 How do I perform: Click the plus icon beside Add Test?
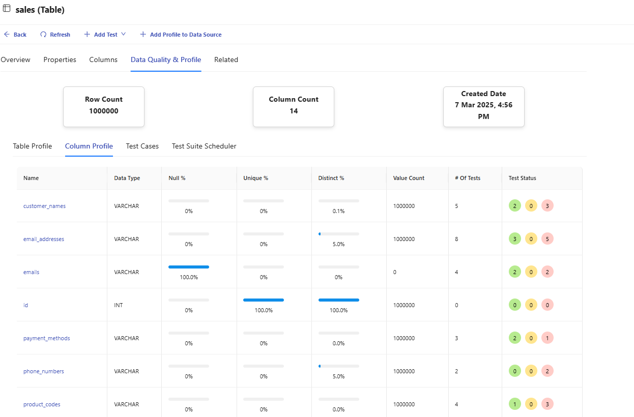coord(87,35)
